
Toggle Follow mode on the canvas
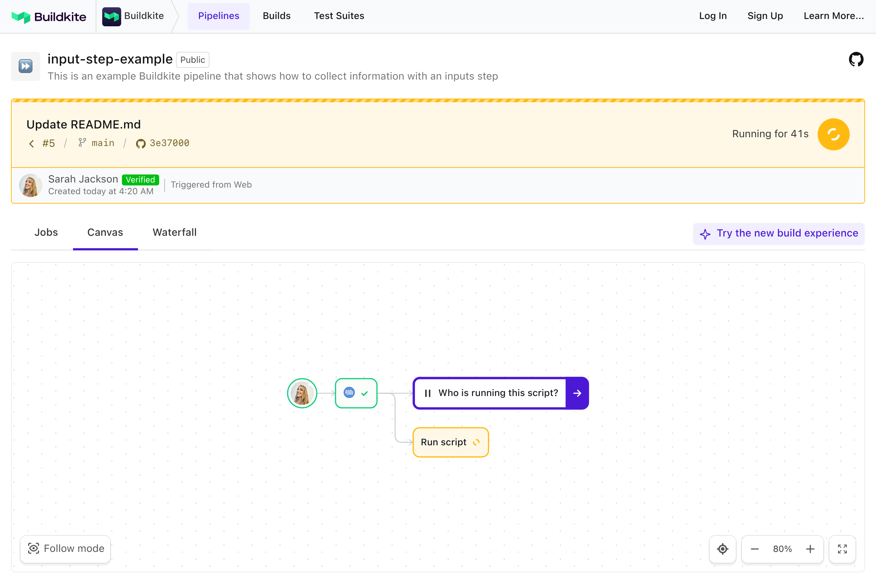(66, 549)
